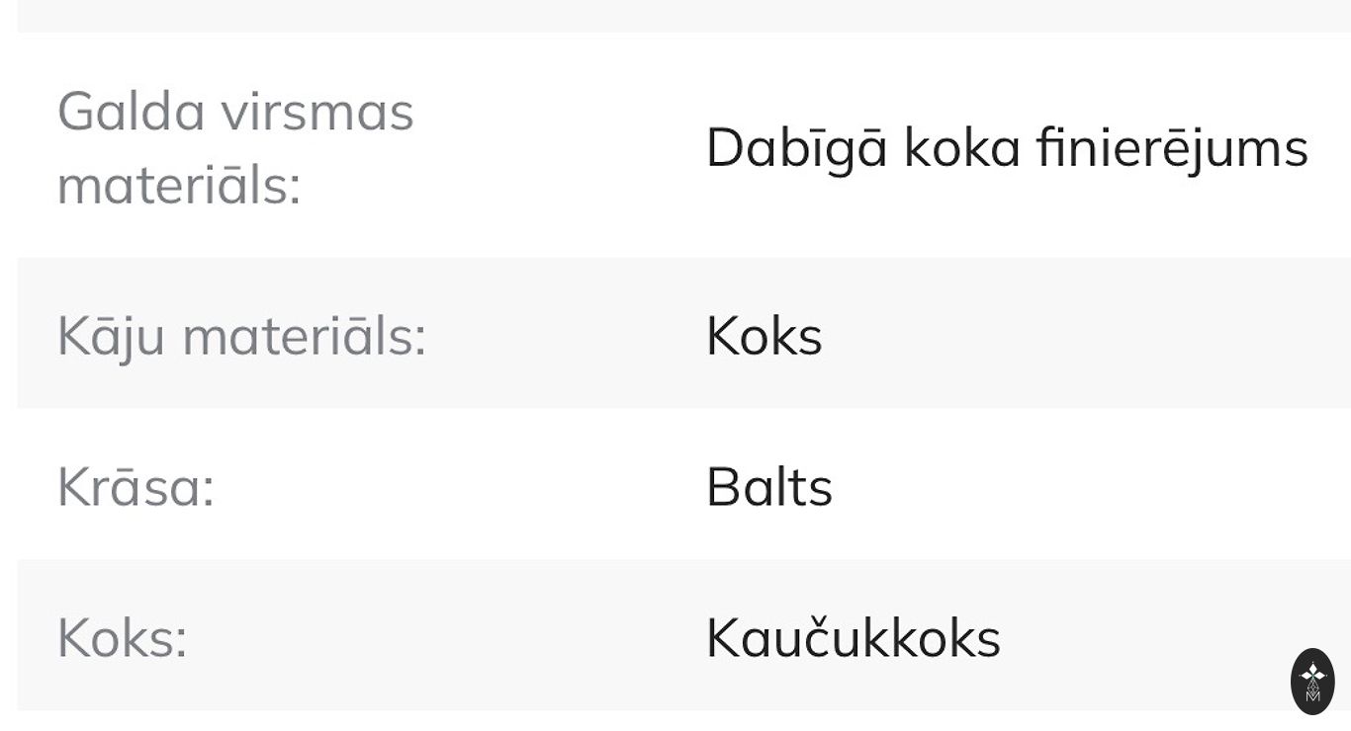The image size is (1351, 731).
Task: Click the "Balts" color value
Action: (768, 487)
